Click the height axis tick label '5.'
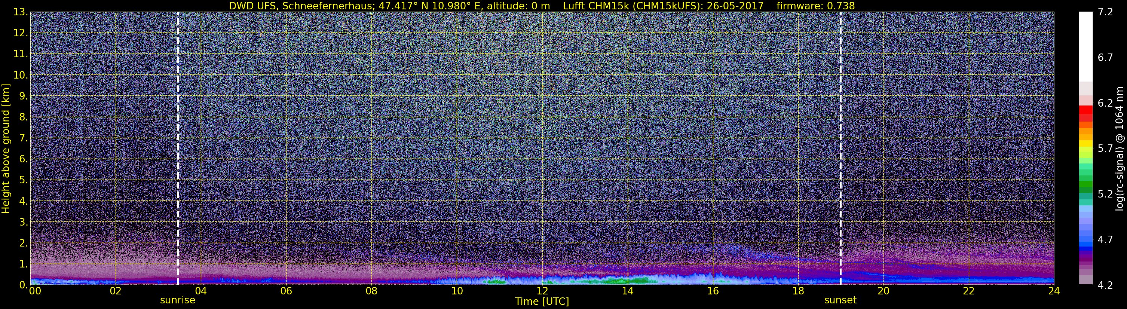The width and height of the screenshot is (1127, 309). tap(24, 180)
